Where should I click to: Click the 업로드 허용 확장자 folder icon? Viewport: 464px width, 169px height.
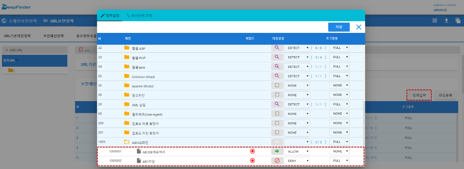127,123
